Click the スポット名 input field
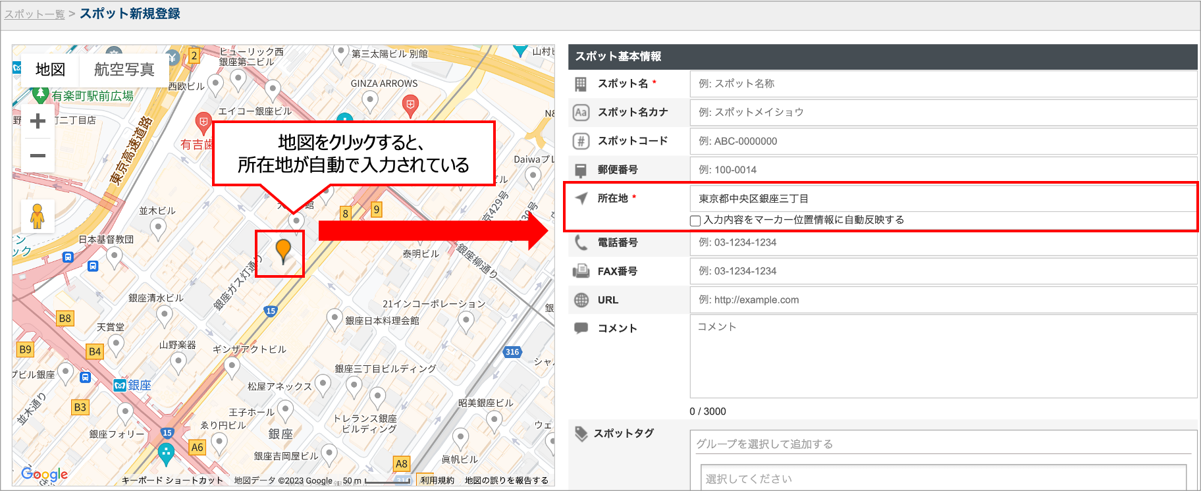Screen dimensions: 1201x491 [x=943, y=84]
